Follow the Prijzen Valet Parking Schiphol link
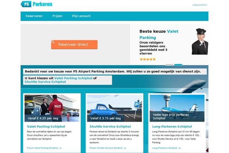229x153 pixels. pos(42,148)
